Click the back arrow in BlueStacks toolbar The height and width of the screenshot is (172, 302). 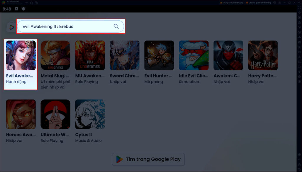click(27, 2)
